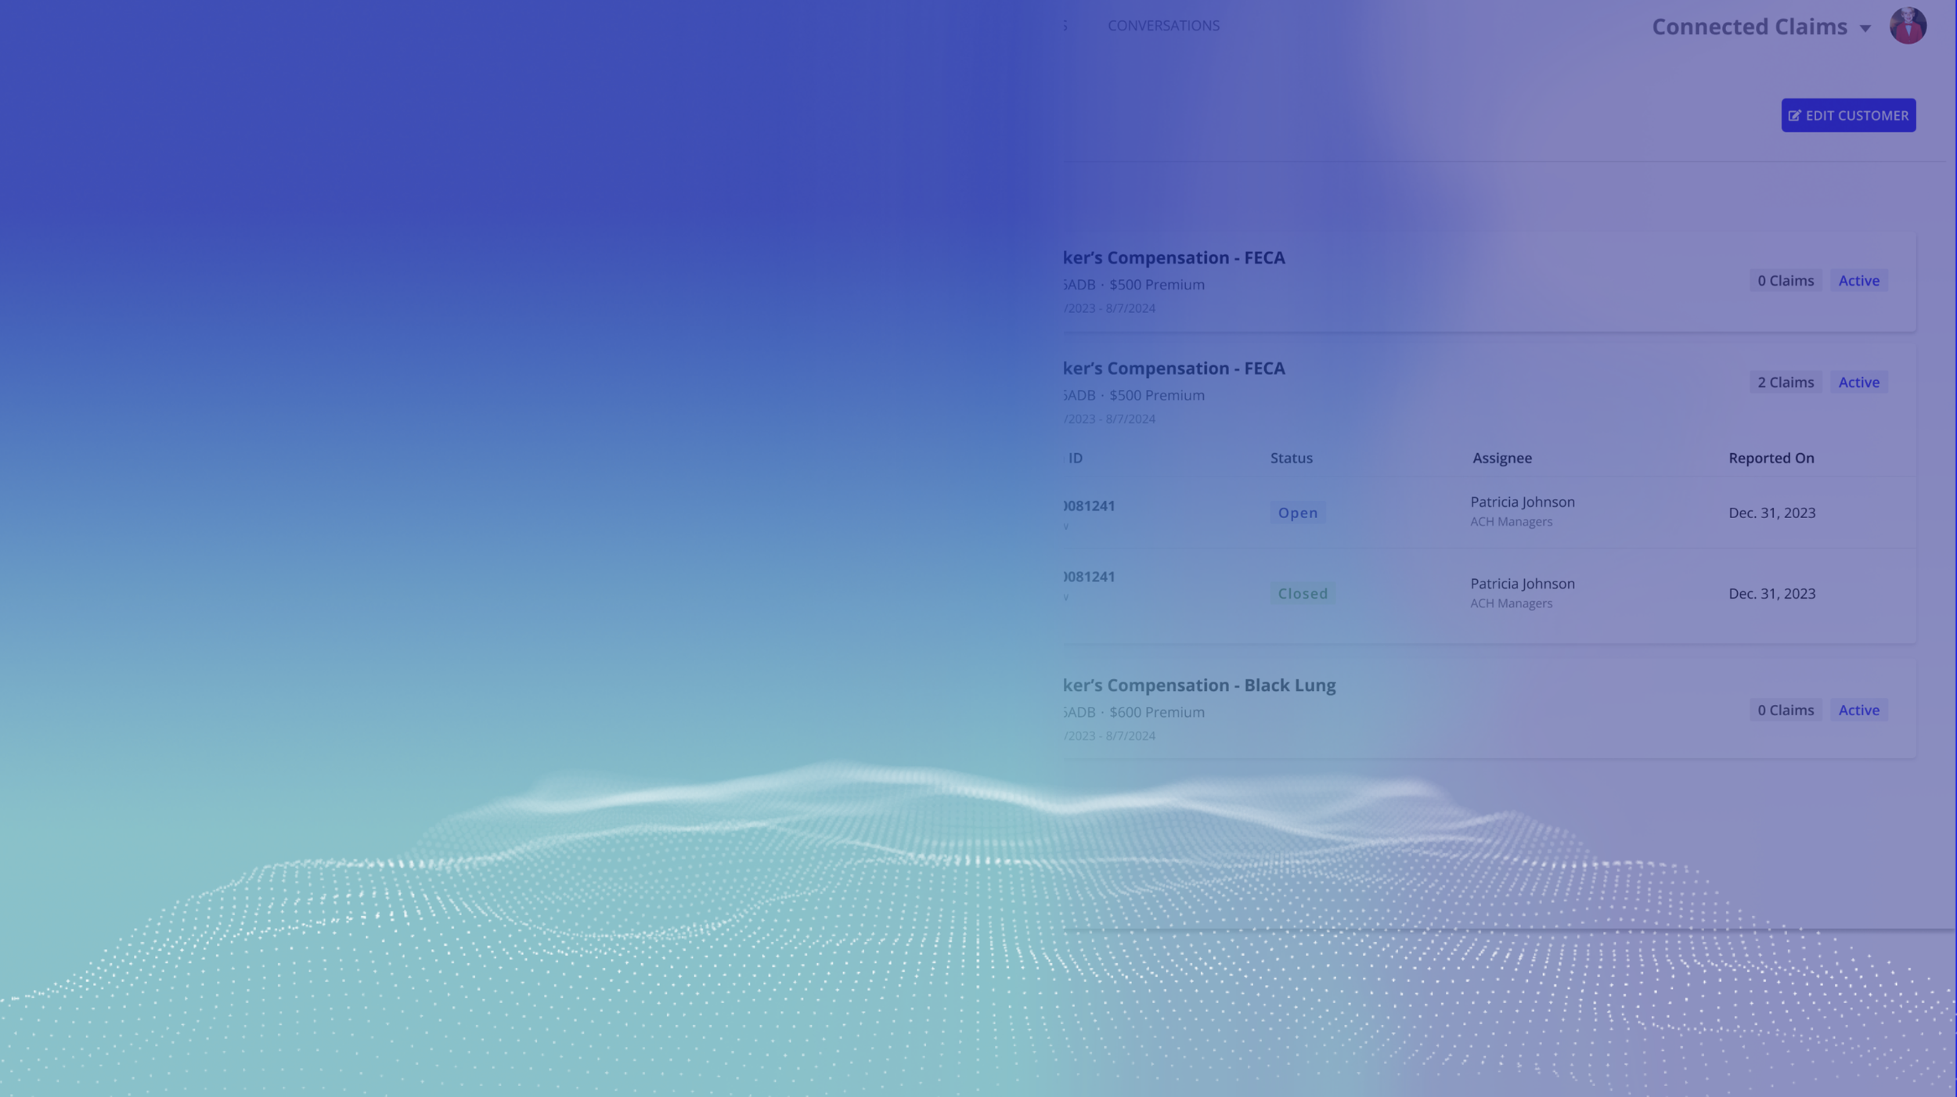Sort claims by Status column header
The image size is (1957, 1097).
[x=1291, y=459]
